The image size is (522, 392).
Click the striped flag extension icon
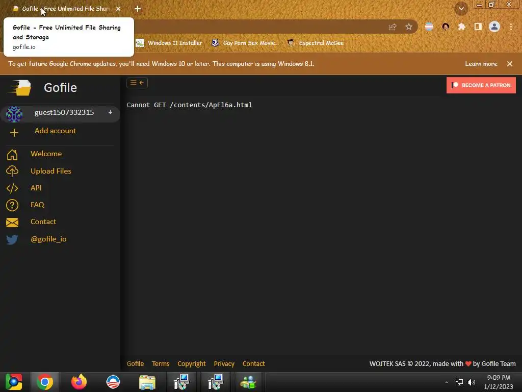pyautogui.click(x=429, y=27)
